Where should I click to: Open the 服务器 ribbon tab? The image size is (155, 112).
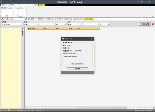(11, 5)
